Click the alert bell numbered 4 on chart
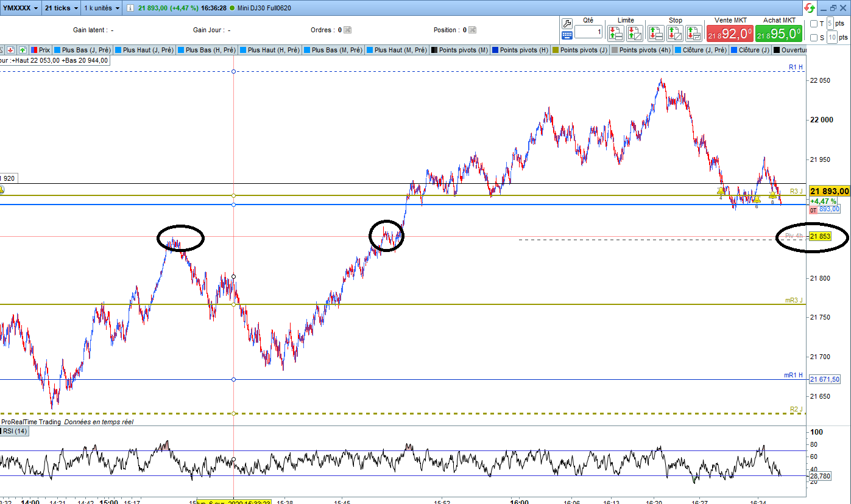 click(x=721, y=192)
